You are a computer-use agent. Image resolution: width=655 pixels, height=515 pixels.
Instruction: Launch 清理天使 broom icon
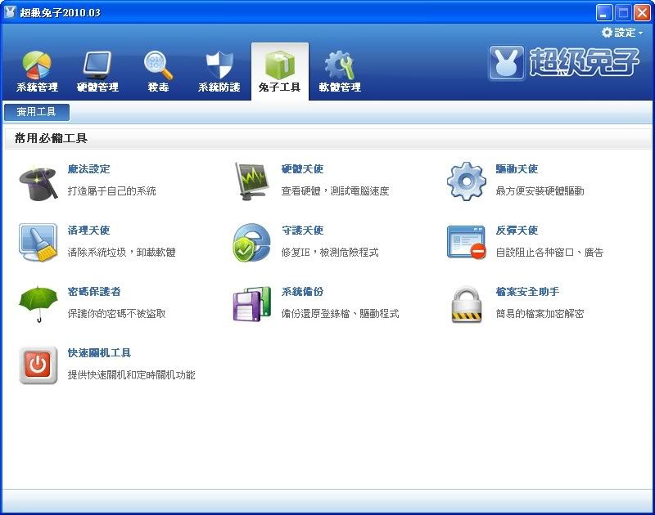coord(38,243)
